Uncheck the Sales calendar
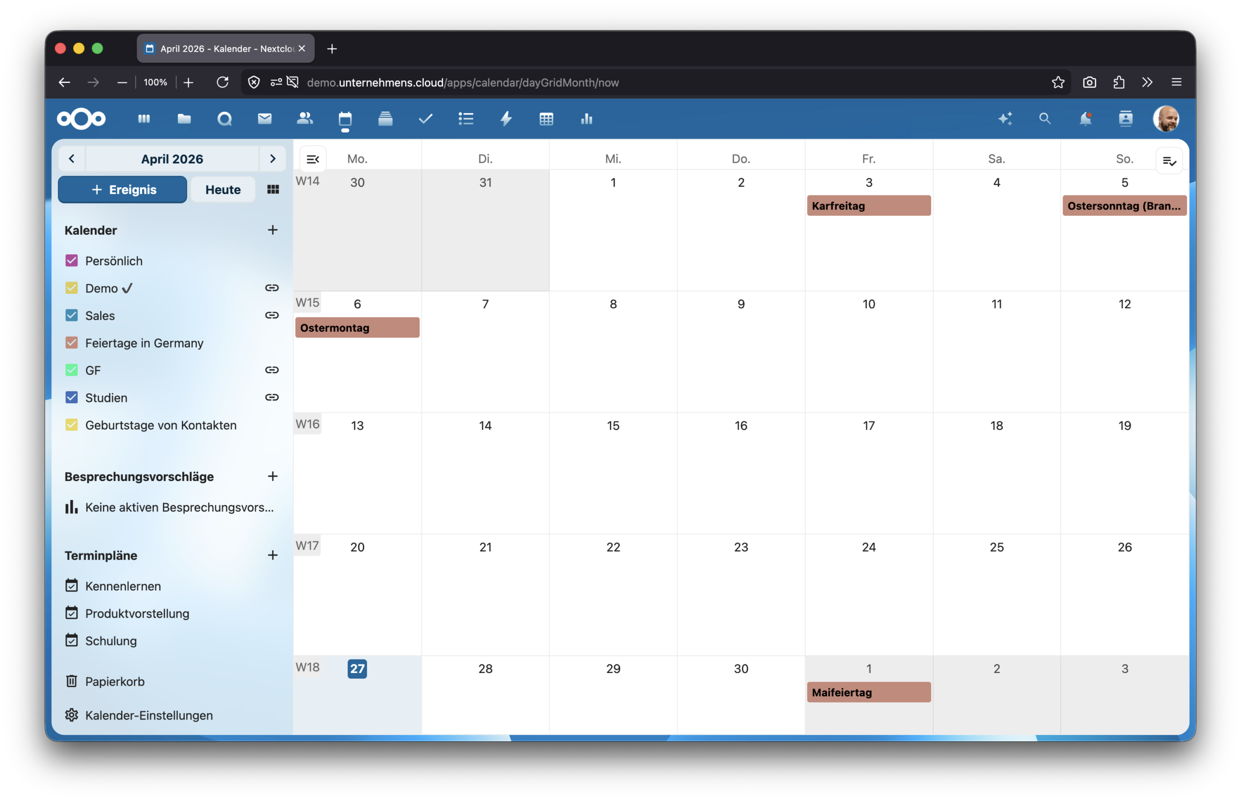 pos(71,315)
